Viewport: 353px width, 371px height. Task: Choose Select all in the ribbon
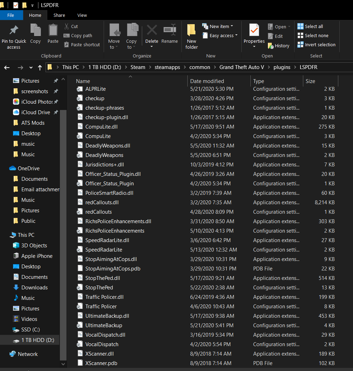310,27
